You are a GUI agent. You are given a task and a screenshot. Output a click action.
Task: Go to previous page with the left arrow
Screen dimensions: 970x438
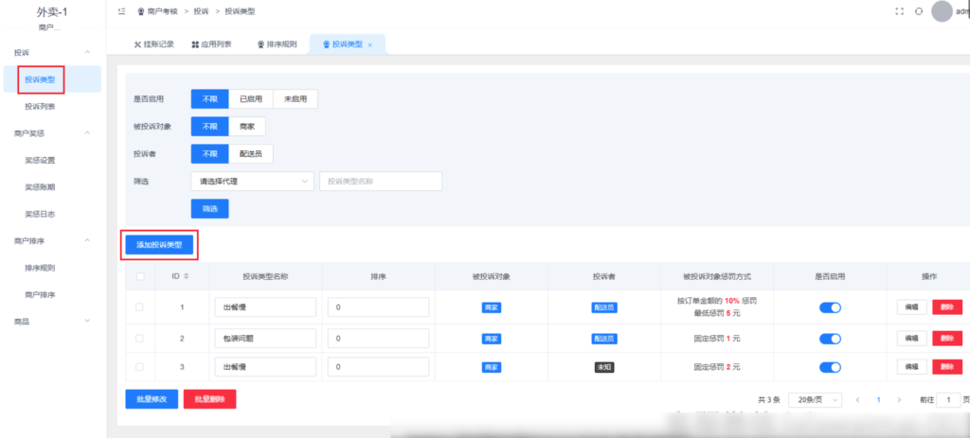pos(857,400)
